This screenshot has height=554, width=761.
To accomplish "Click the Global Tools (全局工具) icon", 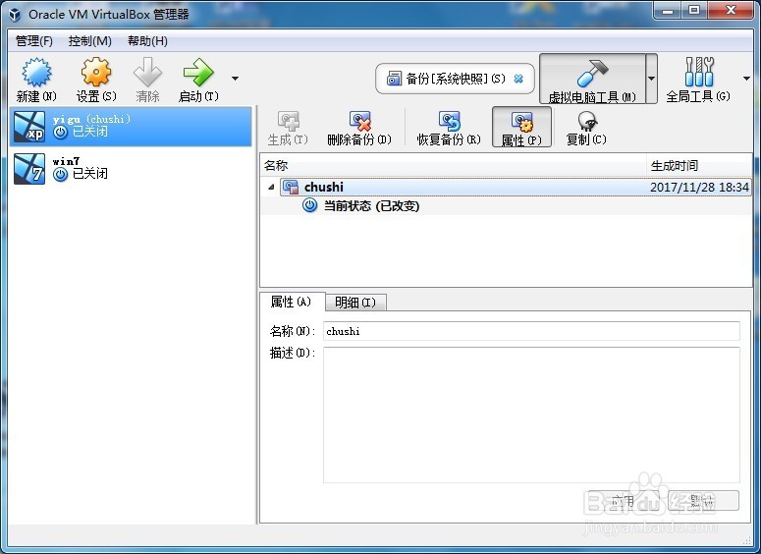I will [x=699, y=72].
